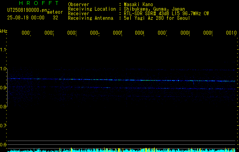Viewport: 239px width, 152px height.
Task: Click the observer name Masaki Kano
Action: pos(138,5)
